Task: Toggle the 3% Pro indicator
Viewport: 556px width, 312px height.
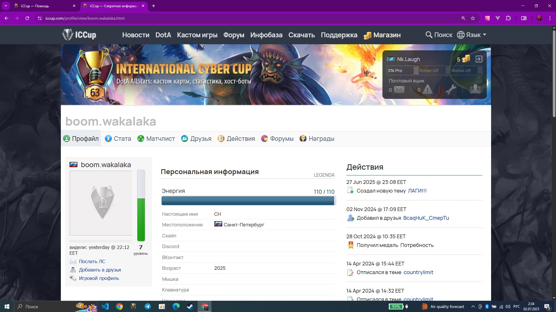Action: 402,71
